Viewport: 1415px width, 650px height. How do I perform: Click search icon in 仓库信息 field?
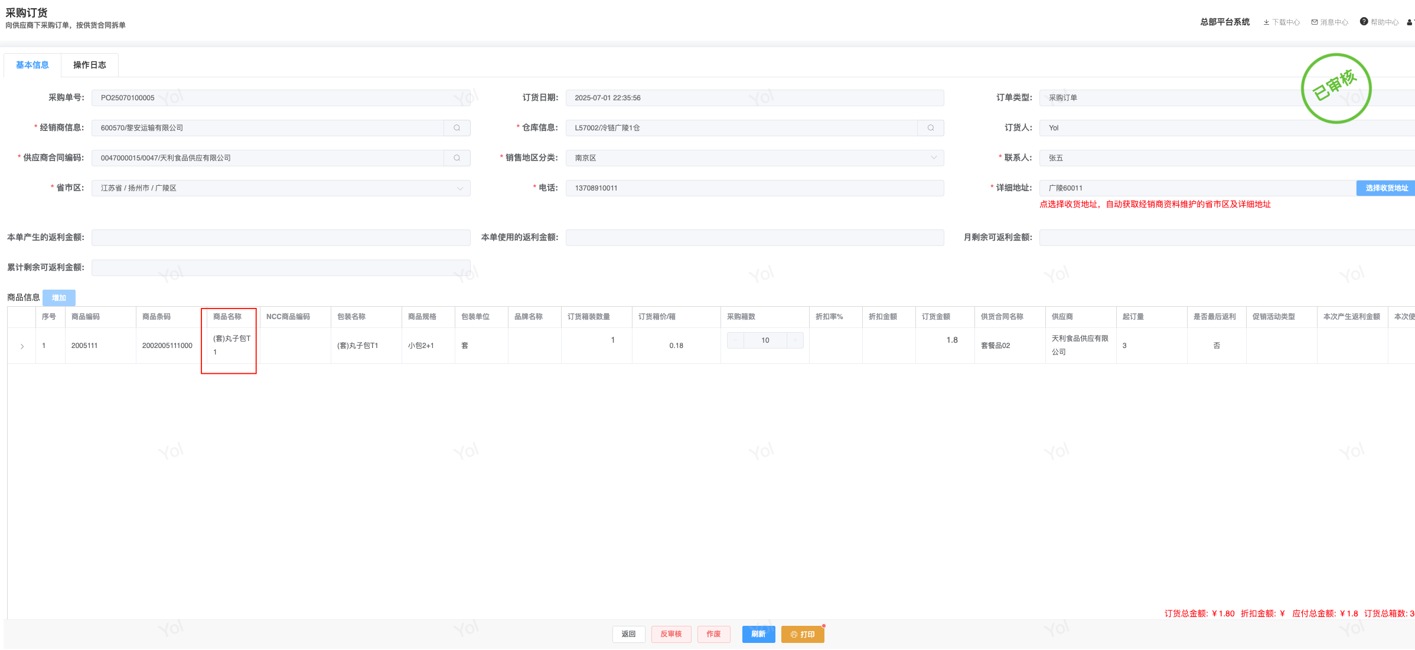pos(930,128)
